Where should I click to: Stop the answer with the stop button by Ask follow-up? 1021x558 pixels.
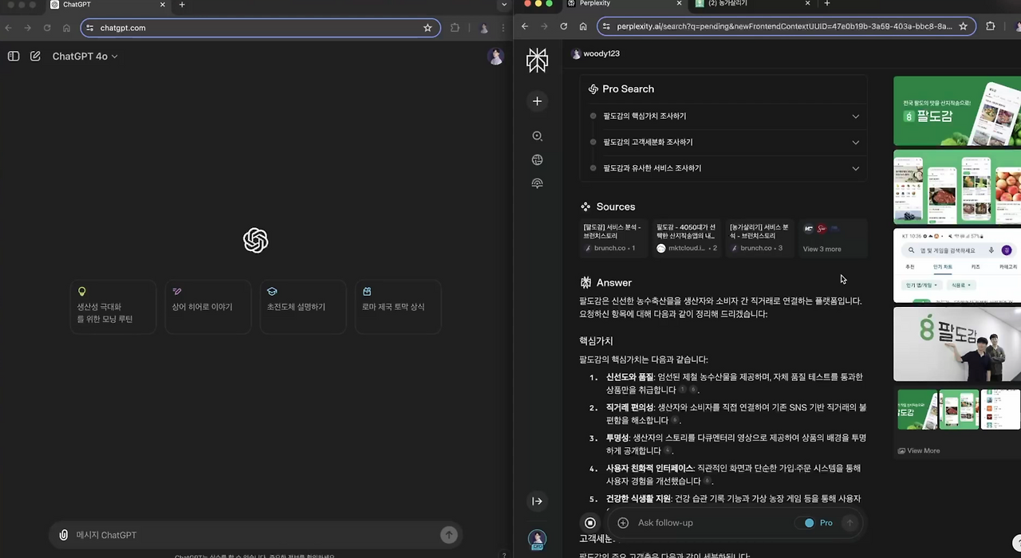click(x=590, y=523)
